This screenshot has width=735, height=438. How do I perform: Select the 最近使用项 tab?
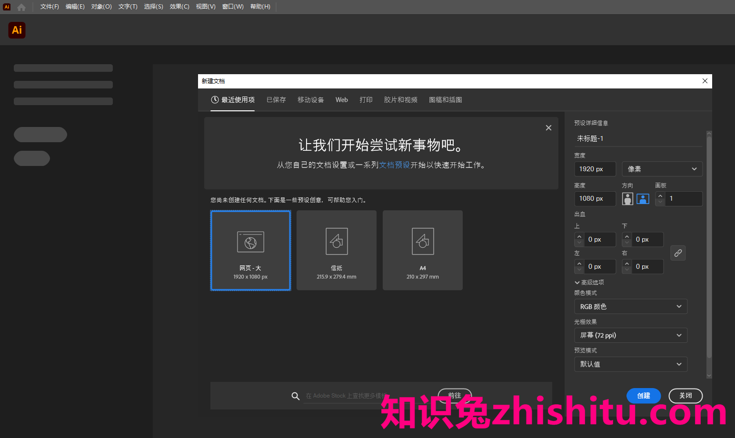coord(233,100)
